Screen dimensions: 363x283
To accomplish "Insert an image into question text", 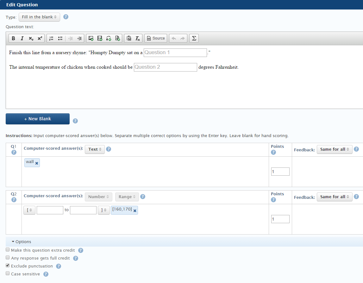I will coord(91,38).
